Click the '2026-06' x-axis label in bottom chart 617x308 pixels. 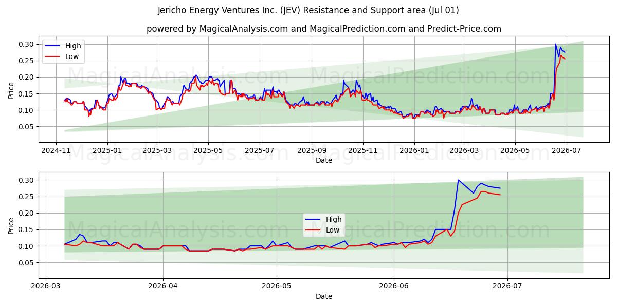click(x=394, y=287)
